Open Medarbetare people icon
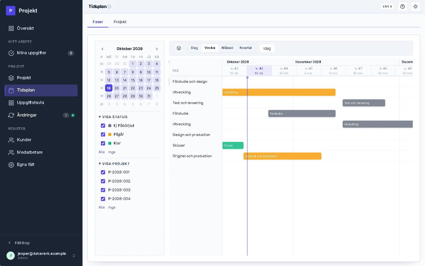Image resolution: width=425 pixels, height=266 pixels. (x=11, y=152)
